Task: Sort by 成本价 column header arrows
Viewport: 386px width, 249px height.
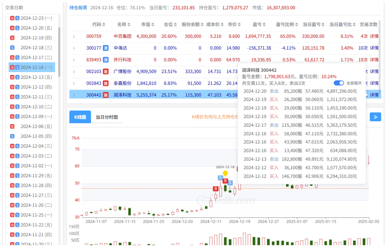Action: pyautogui.click(x=223, y=24)
